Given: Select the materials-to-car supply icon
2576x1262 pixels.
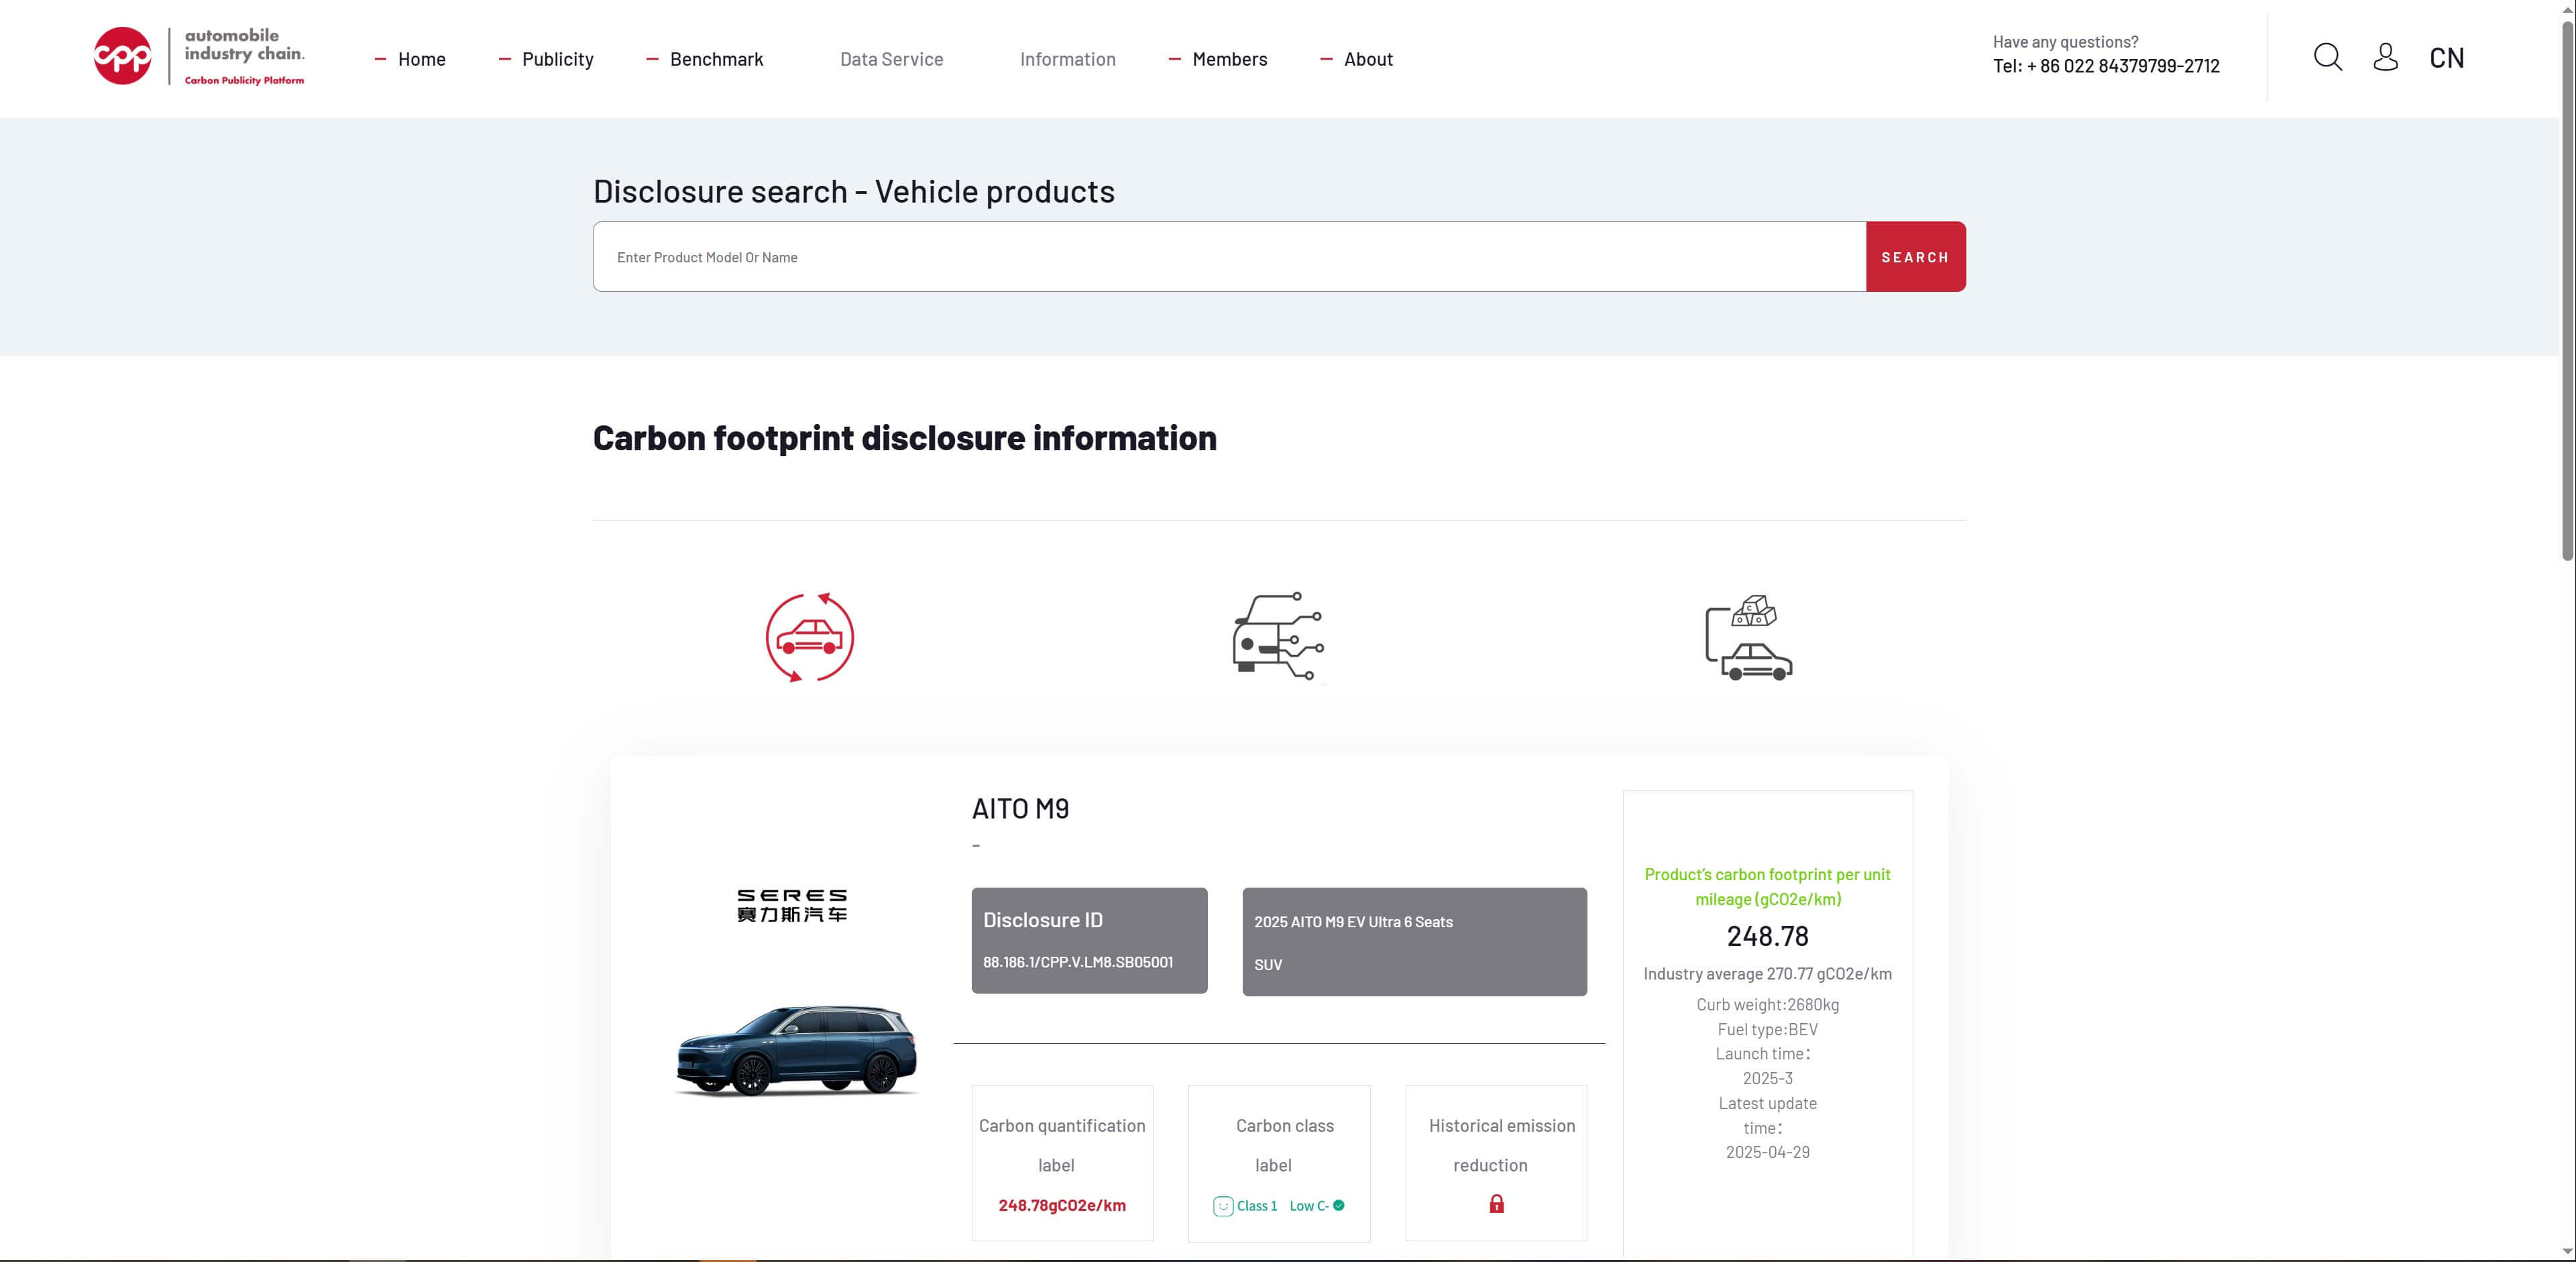Looking at the screenshot, I should 1748,637.
